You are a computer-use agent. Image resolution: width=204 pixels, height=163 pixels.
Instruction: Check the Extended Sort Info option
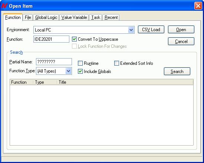pos(116,63)
